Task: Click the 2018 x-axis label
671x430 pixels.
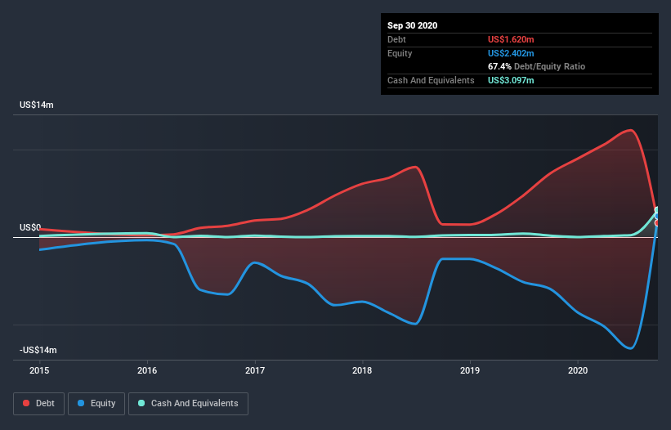Action: pyautogui.click(x=362, y=370)
